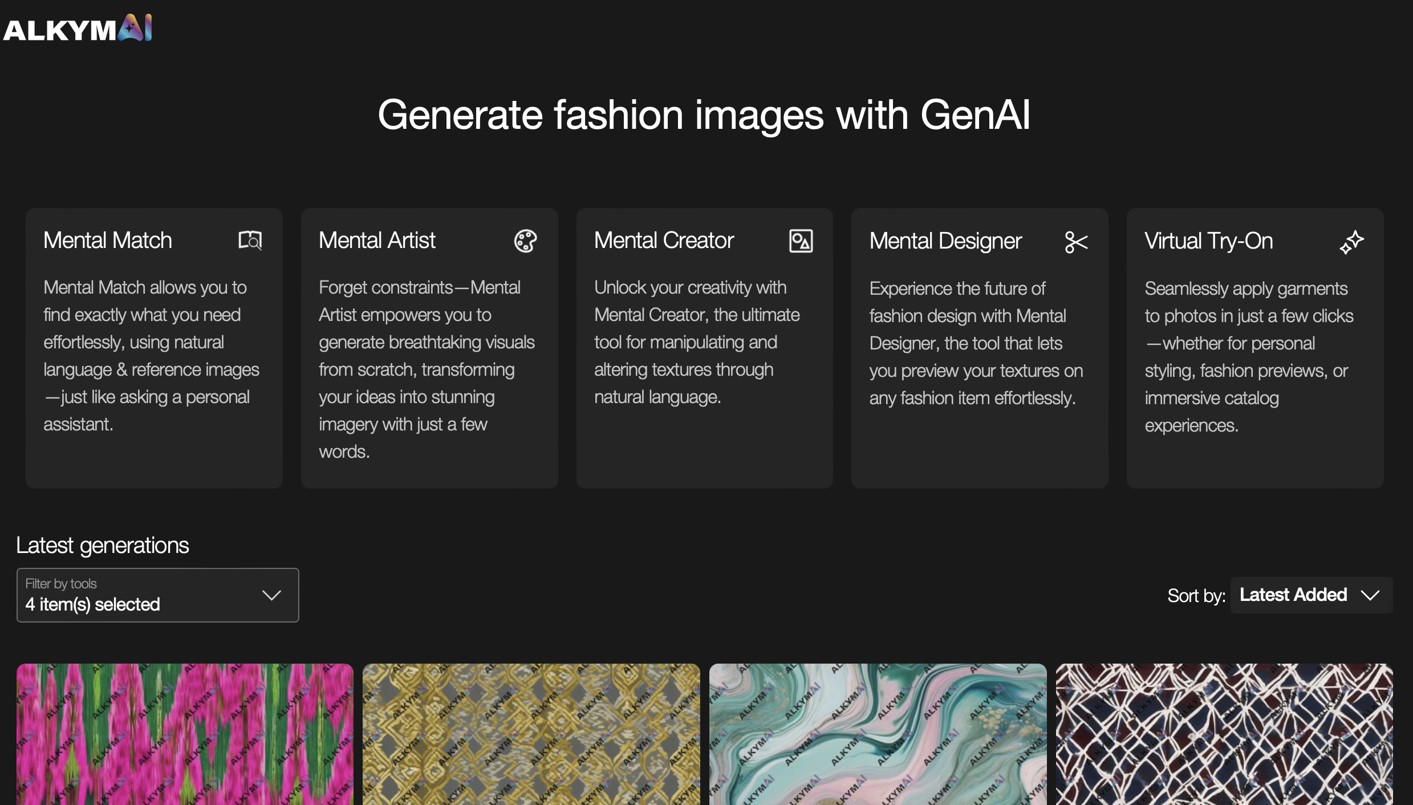Click the Mental Artist palette icon
This screenshot has width=1413, height=805.
click(x=525, y=241)
